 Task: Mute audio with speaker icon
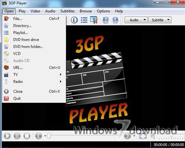point(153,136)
